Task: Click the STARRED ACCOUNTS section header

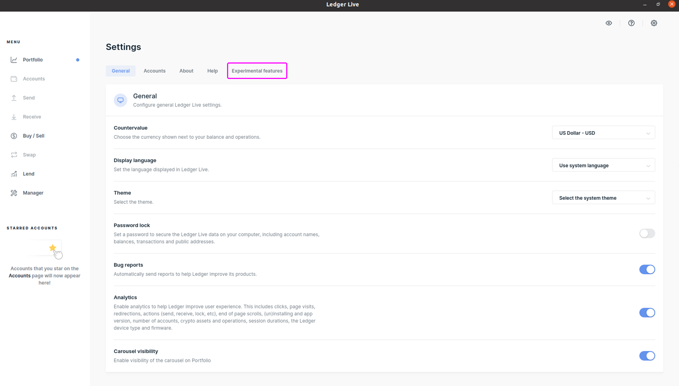Action: click(x=32, y=228)
